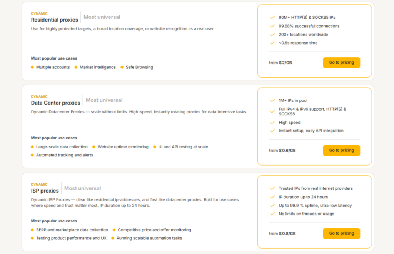Click checkmark next to 99.68% successful connections

click(x=272, y=26)
